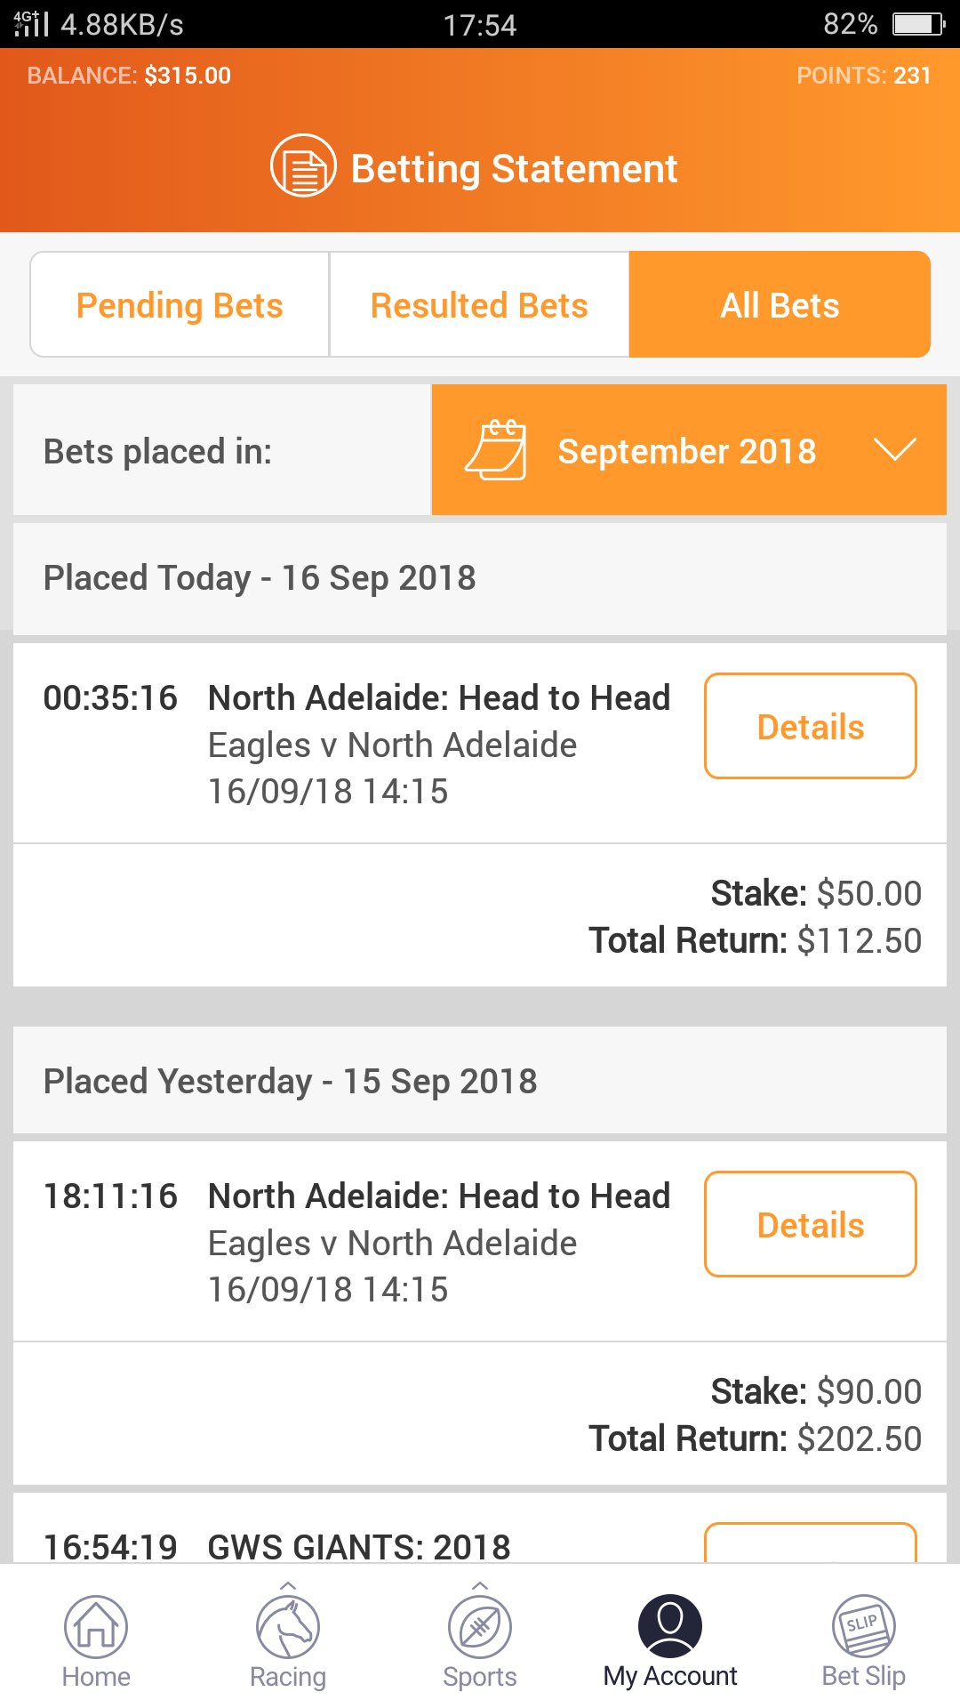Open Details for the 18:11:16 bet
The width and height of the screenshot is (960, 1708).
pyautogui.click(x=810, y=1225)
